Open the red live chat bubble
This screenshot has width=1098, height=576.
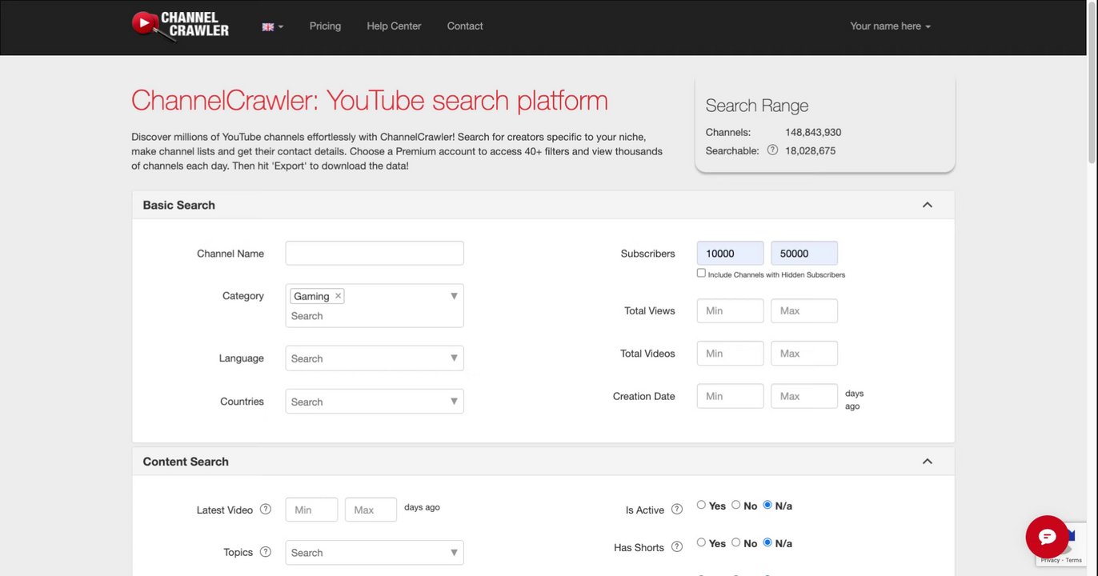[x=1048, y=536]
